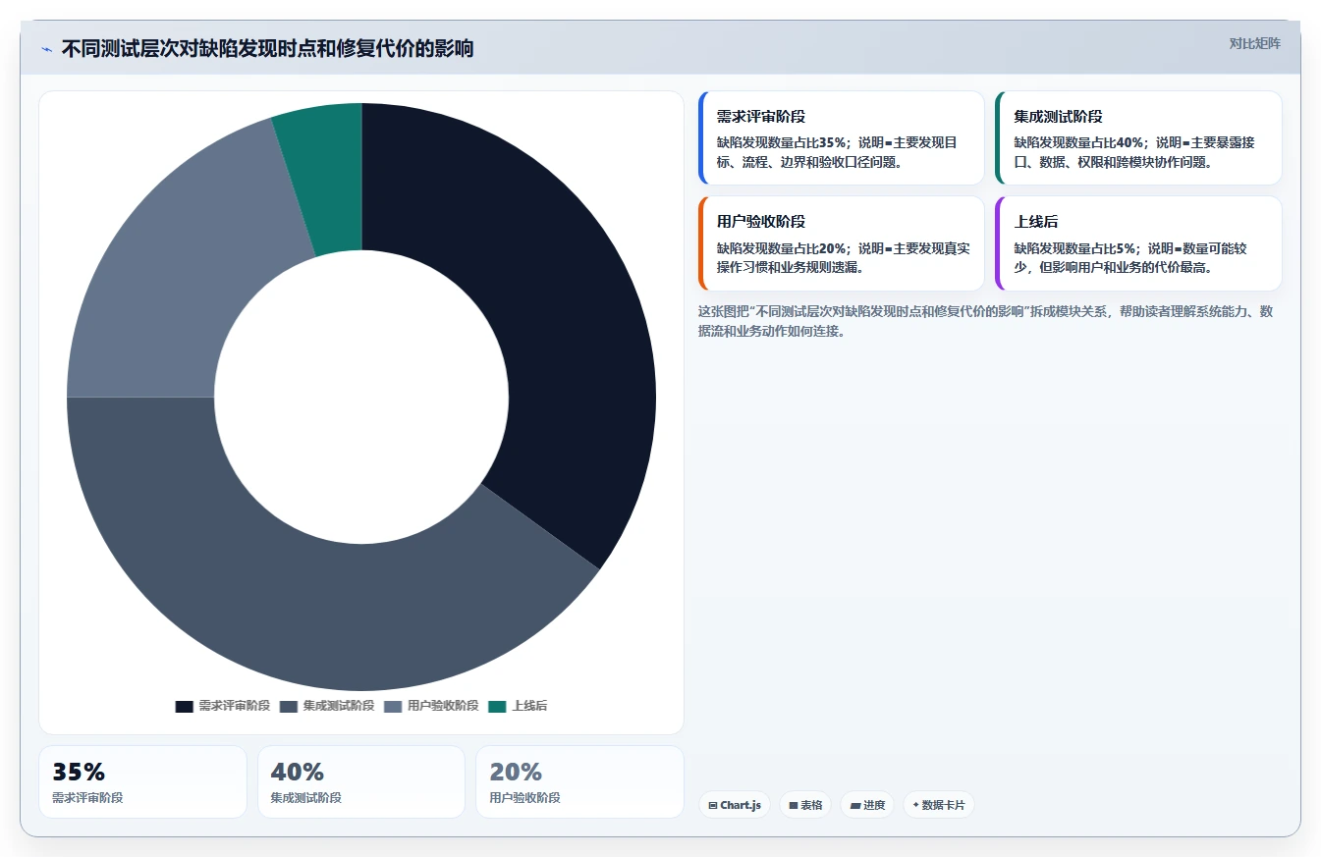Click the 表格 tag
The image size is (1321, 857).
tap(805, 805)
